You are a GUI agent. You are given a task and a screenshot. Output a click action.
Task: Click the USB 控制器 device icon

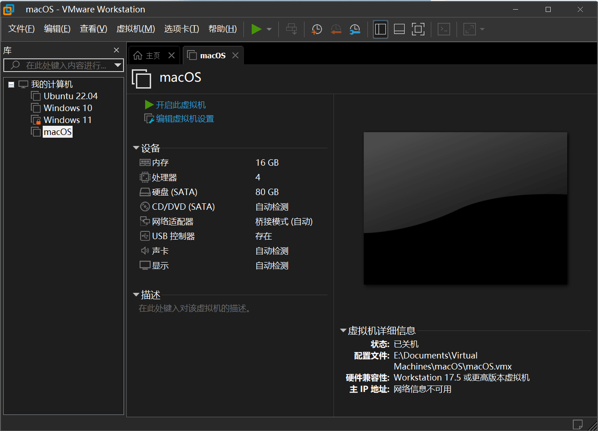[145, 236]
